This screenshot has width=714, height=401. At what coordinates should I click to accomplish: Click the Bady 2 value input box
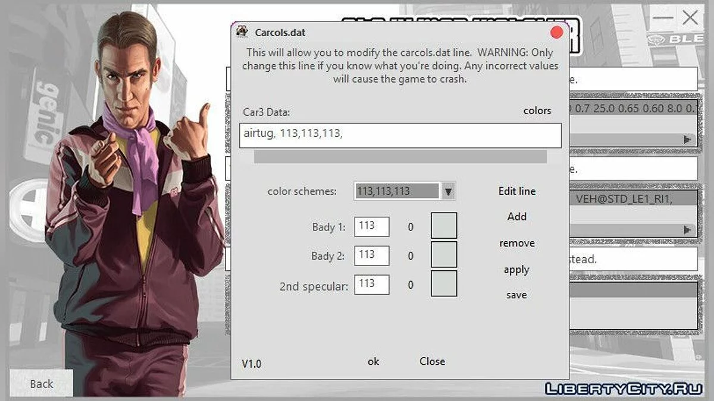point(372,255)
